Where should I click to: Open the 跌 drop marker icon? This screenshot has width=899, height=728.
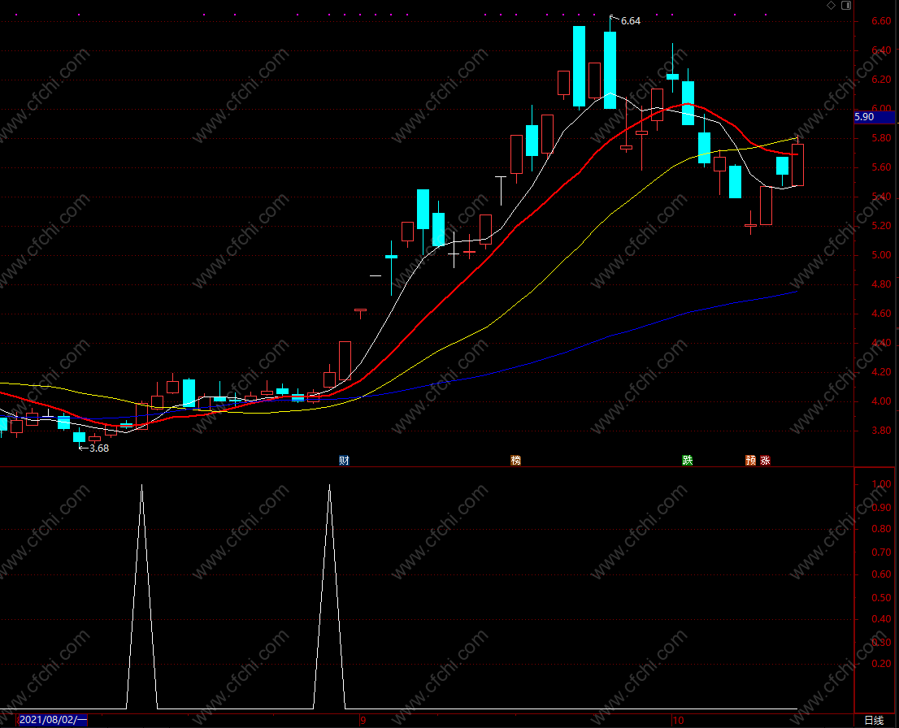pyautogui.click(x=688, y=461)
